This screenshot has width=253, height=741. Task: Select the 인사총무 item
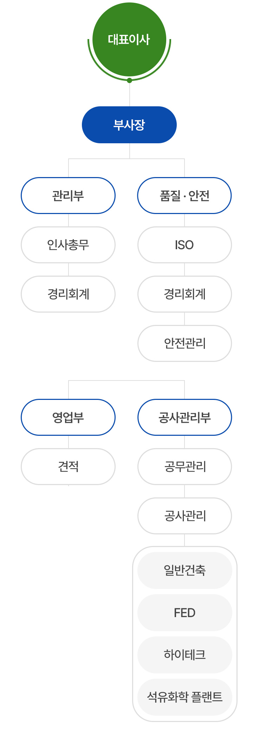(x=68, y=245)
